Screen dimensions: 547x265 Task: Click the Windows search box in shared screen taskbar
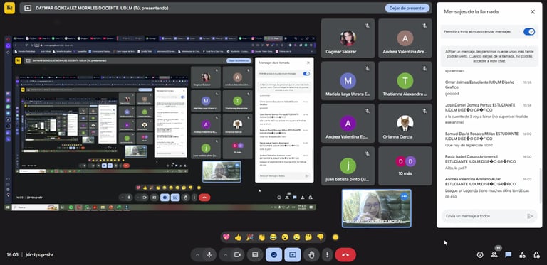pyautogui.click(x=35, y=207)
